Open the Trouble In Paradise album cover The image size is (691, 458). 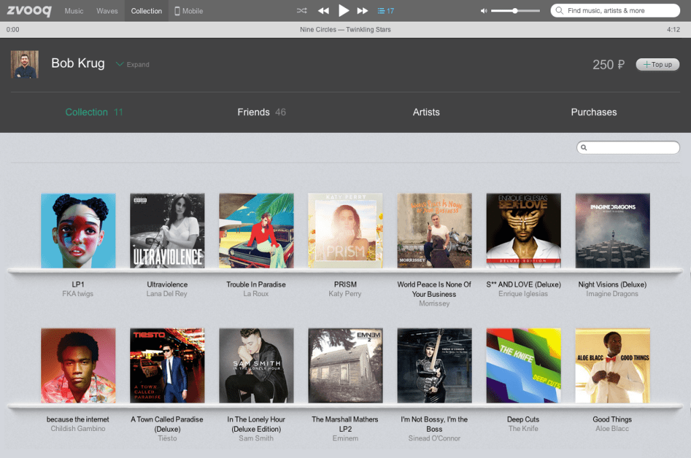tap(256, 231)
